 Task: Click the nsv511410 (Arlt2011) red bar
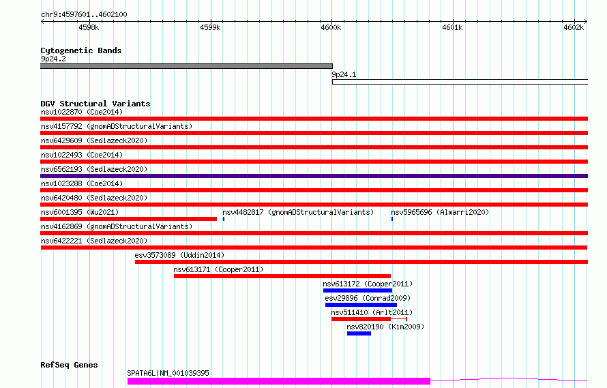tap(361, 319)
